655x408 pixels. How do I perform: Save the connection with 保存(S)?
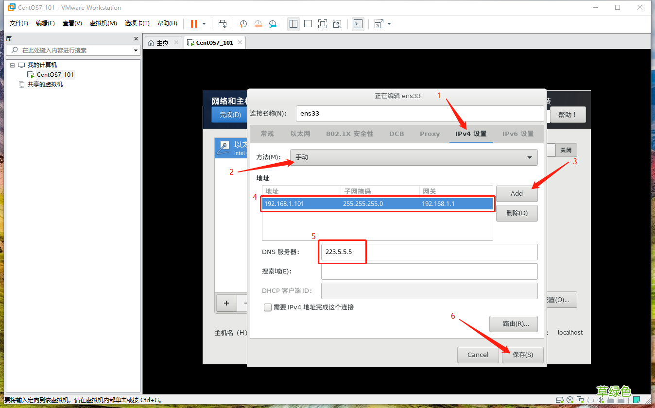pyautogui.click(x=522, y=355)
